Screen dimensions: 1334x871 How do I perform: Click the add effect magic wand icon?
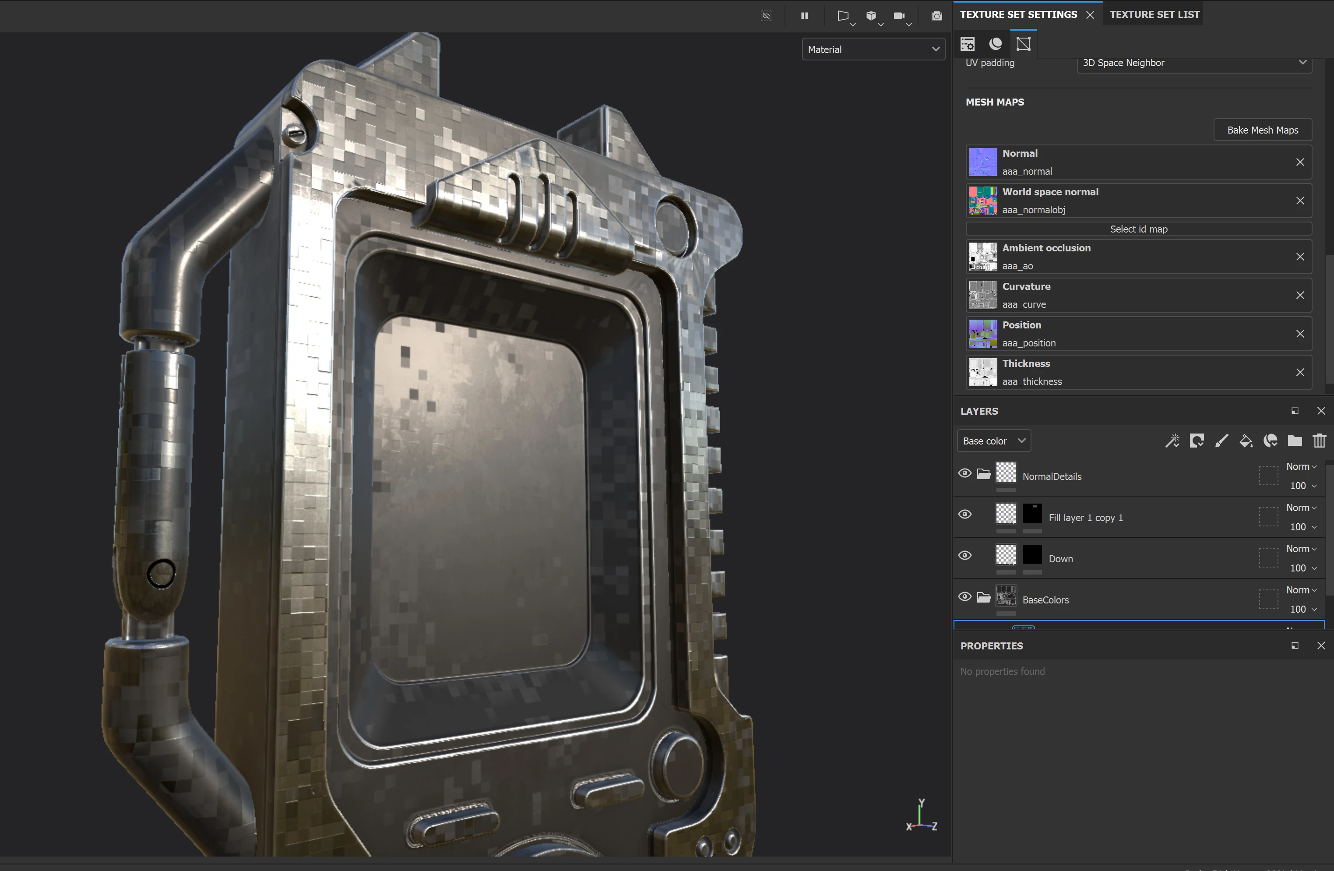pos(1172,441)
